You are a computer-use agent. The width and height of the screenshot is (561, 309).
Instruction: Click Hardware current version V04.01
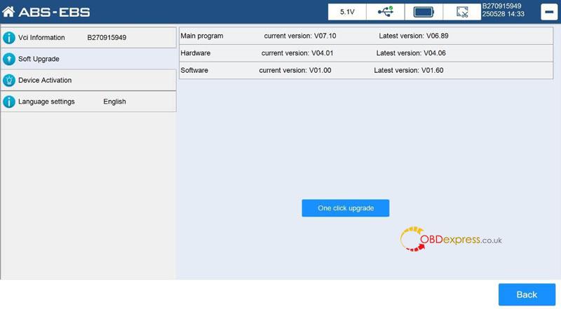click(x=297, y=53)
